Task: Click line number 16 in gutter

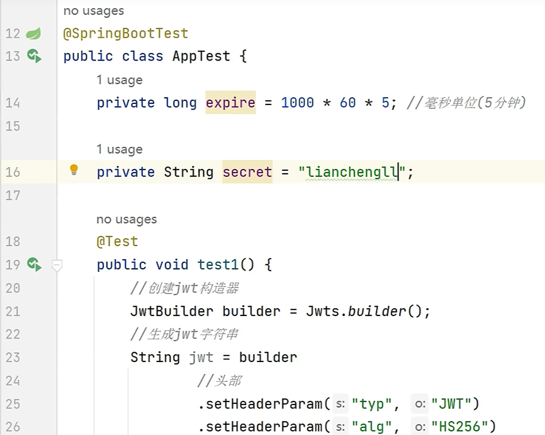Action: pos(13,172)
